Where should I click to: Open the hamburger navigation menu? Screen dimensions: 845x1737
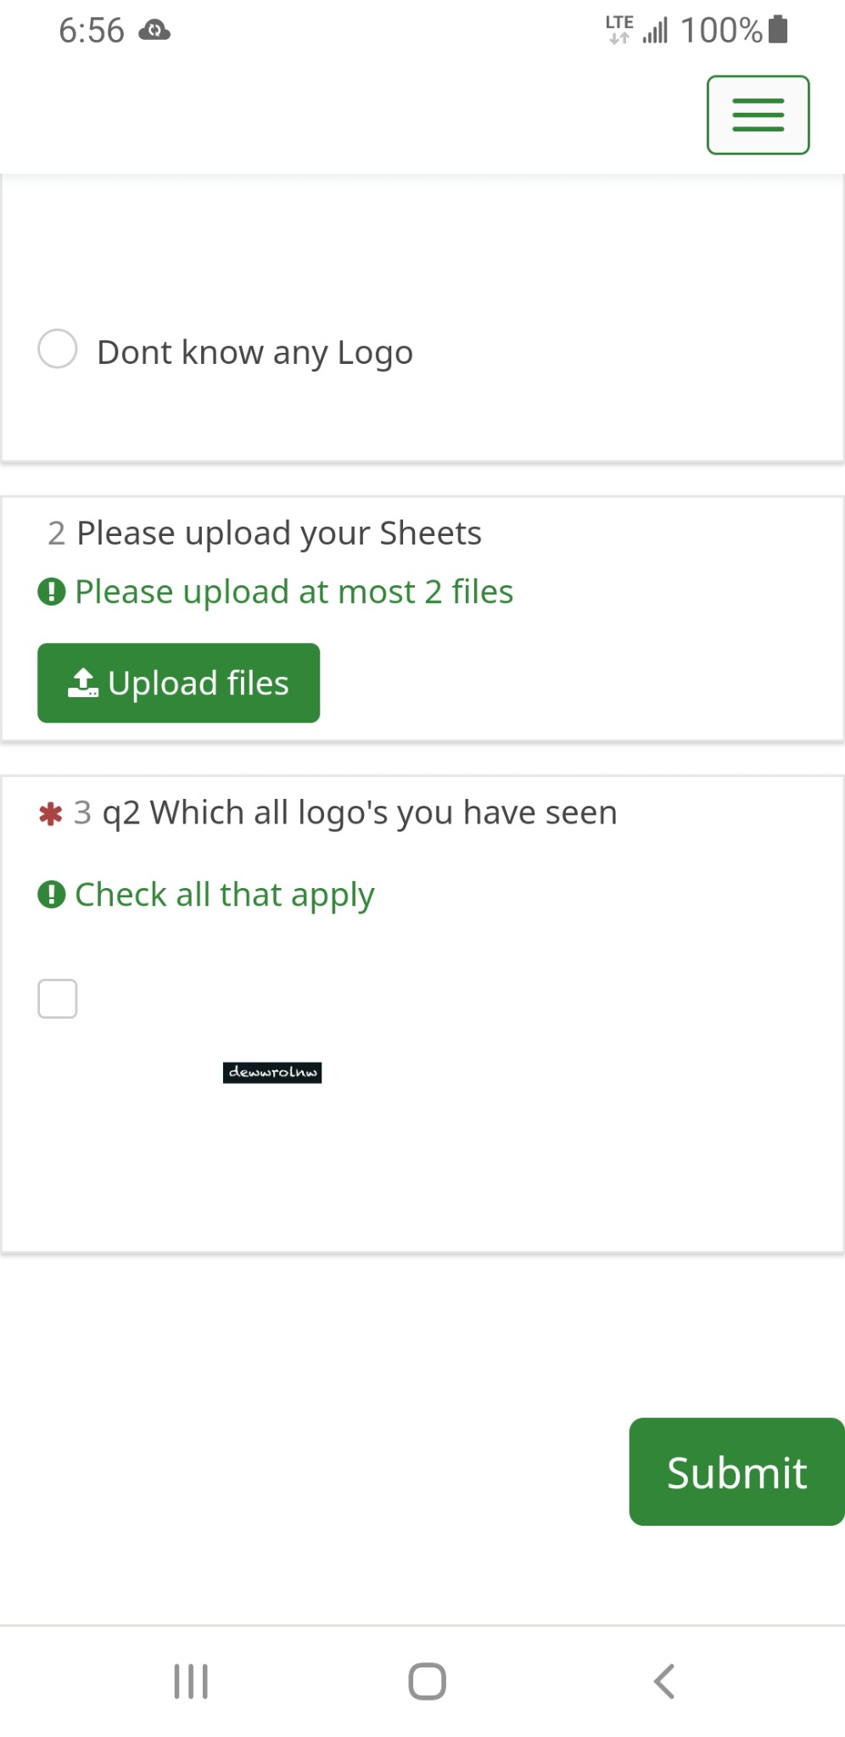click(758, 115)
